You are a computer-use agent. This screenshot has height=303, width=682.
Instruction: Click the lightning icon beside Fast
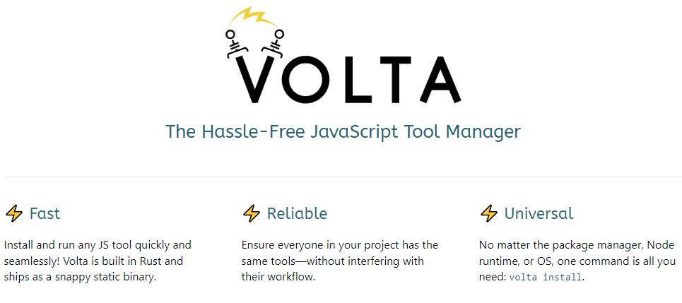coord(14,213)
